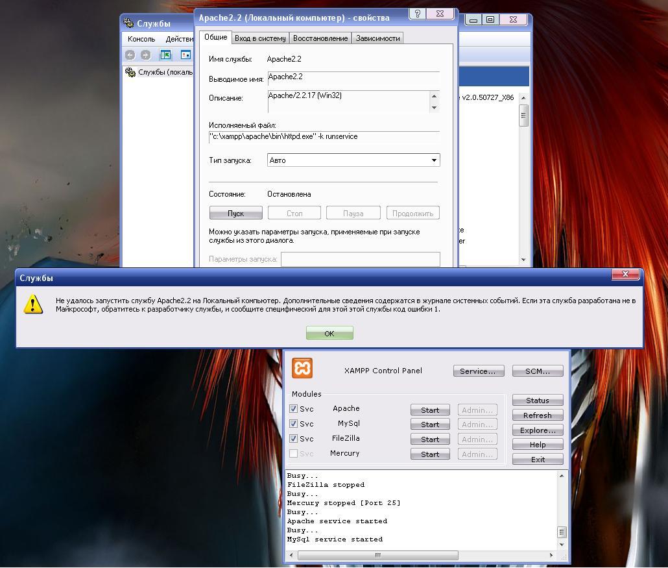
Task: Click the help question mark in properties dialog
Action: pyautogui.click(x=418, y=14)
